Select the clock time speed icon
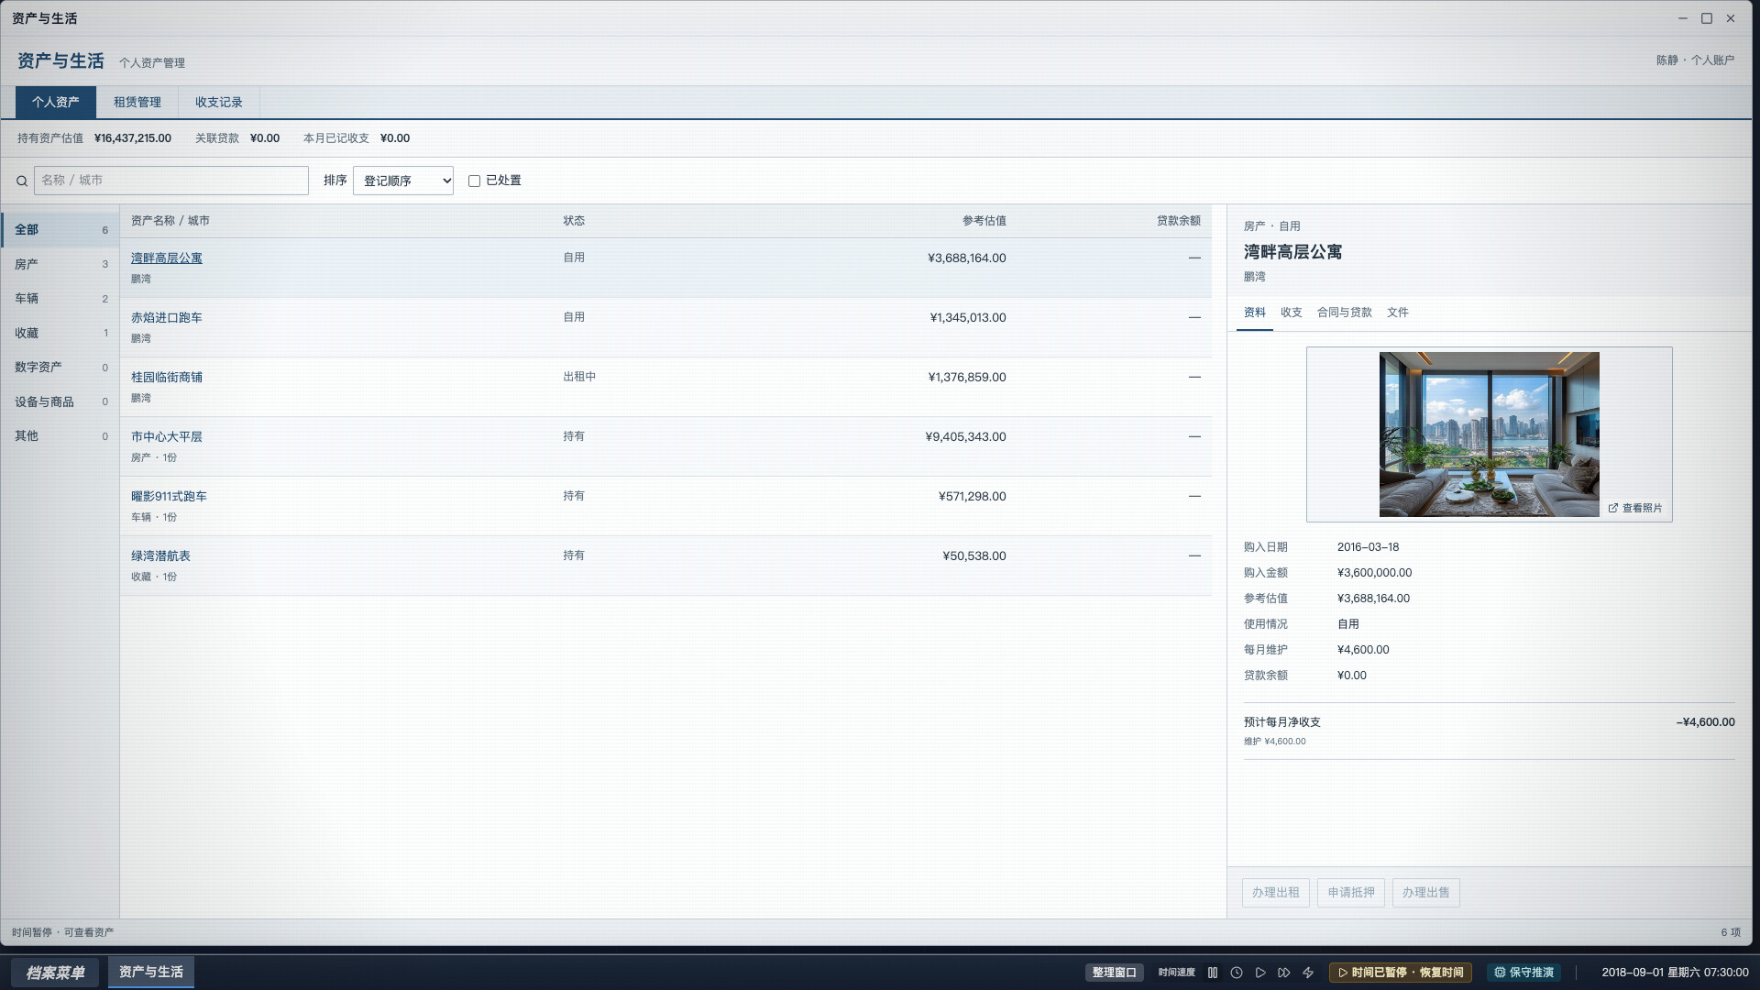1760x990 pixels. (1237, 973)
